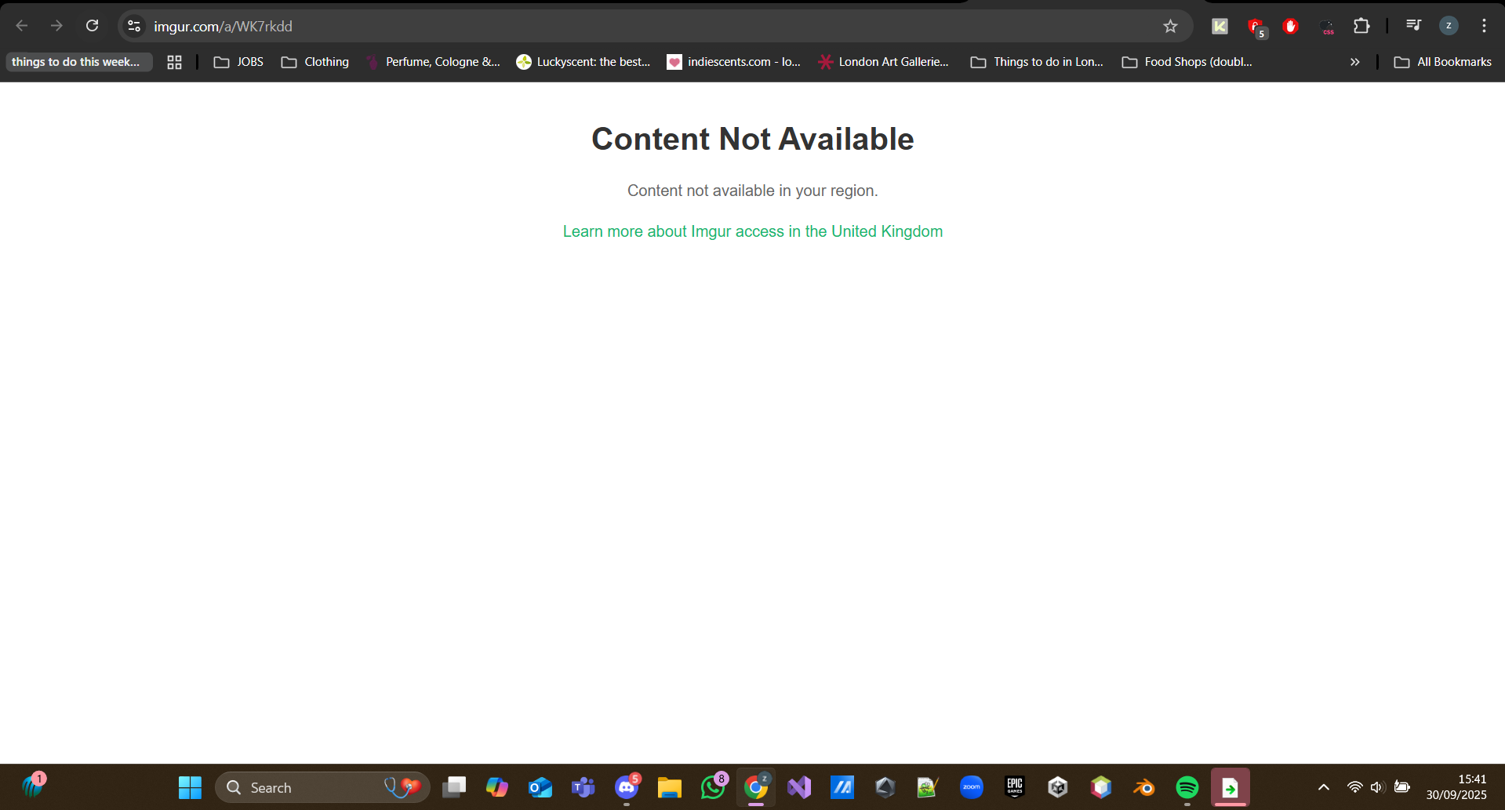The width and height of the screenshot is (1505, 810).
Task: Switch to Chrome on the taskbar
Action: click(x=756, y=787)
